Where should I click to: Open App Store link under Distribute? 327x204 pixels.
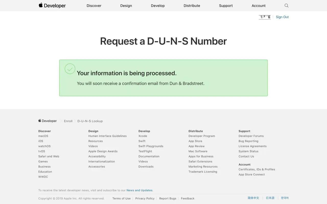point(195,141)
